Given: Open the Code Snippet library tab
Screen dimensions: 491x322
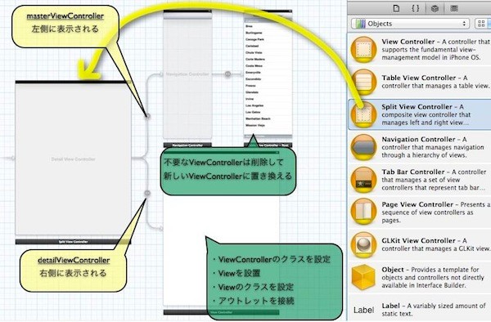Looking at the screenshot, I should [x=415, y=8].
